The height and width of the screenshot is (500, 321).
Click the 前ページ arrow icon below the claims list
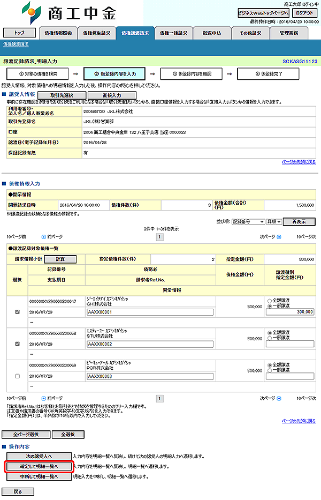pos(44,398)
